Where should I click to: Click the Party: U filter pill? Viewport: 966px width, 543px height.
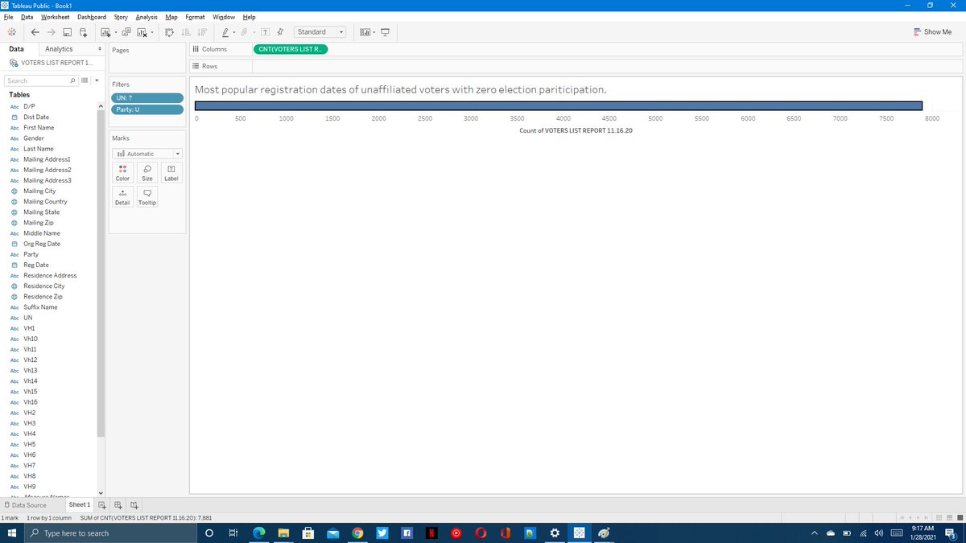[148, 109]
